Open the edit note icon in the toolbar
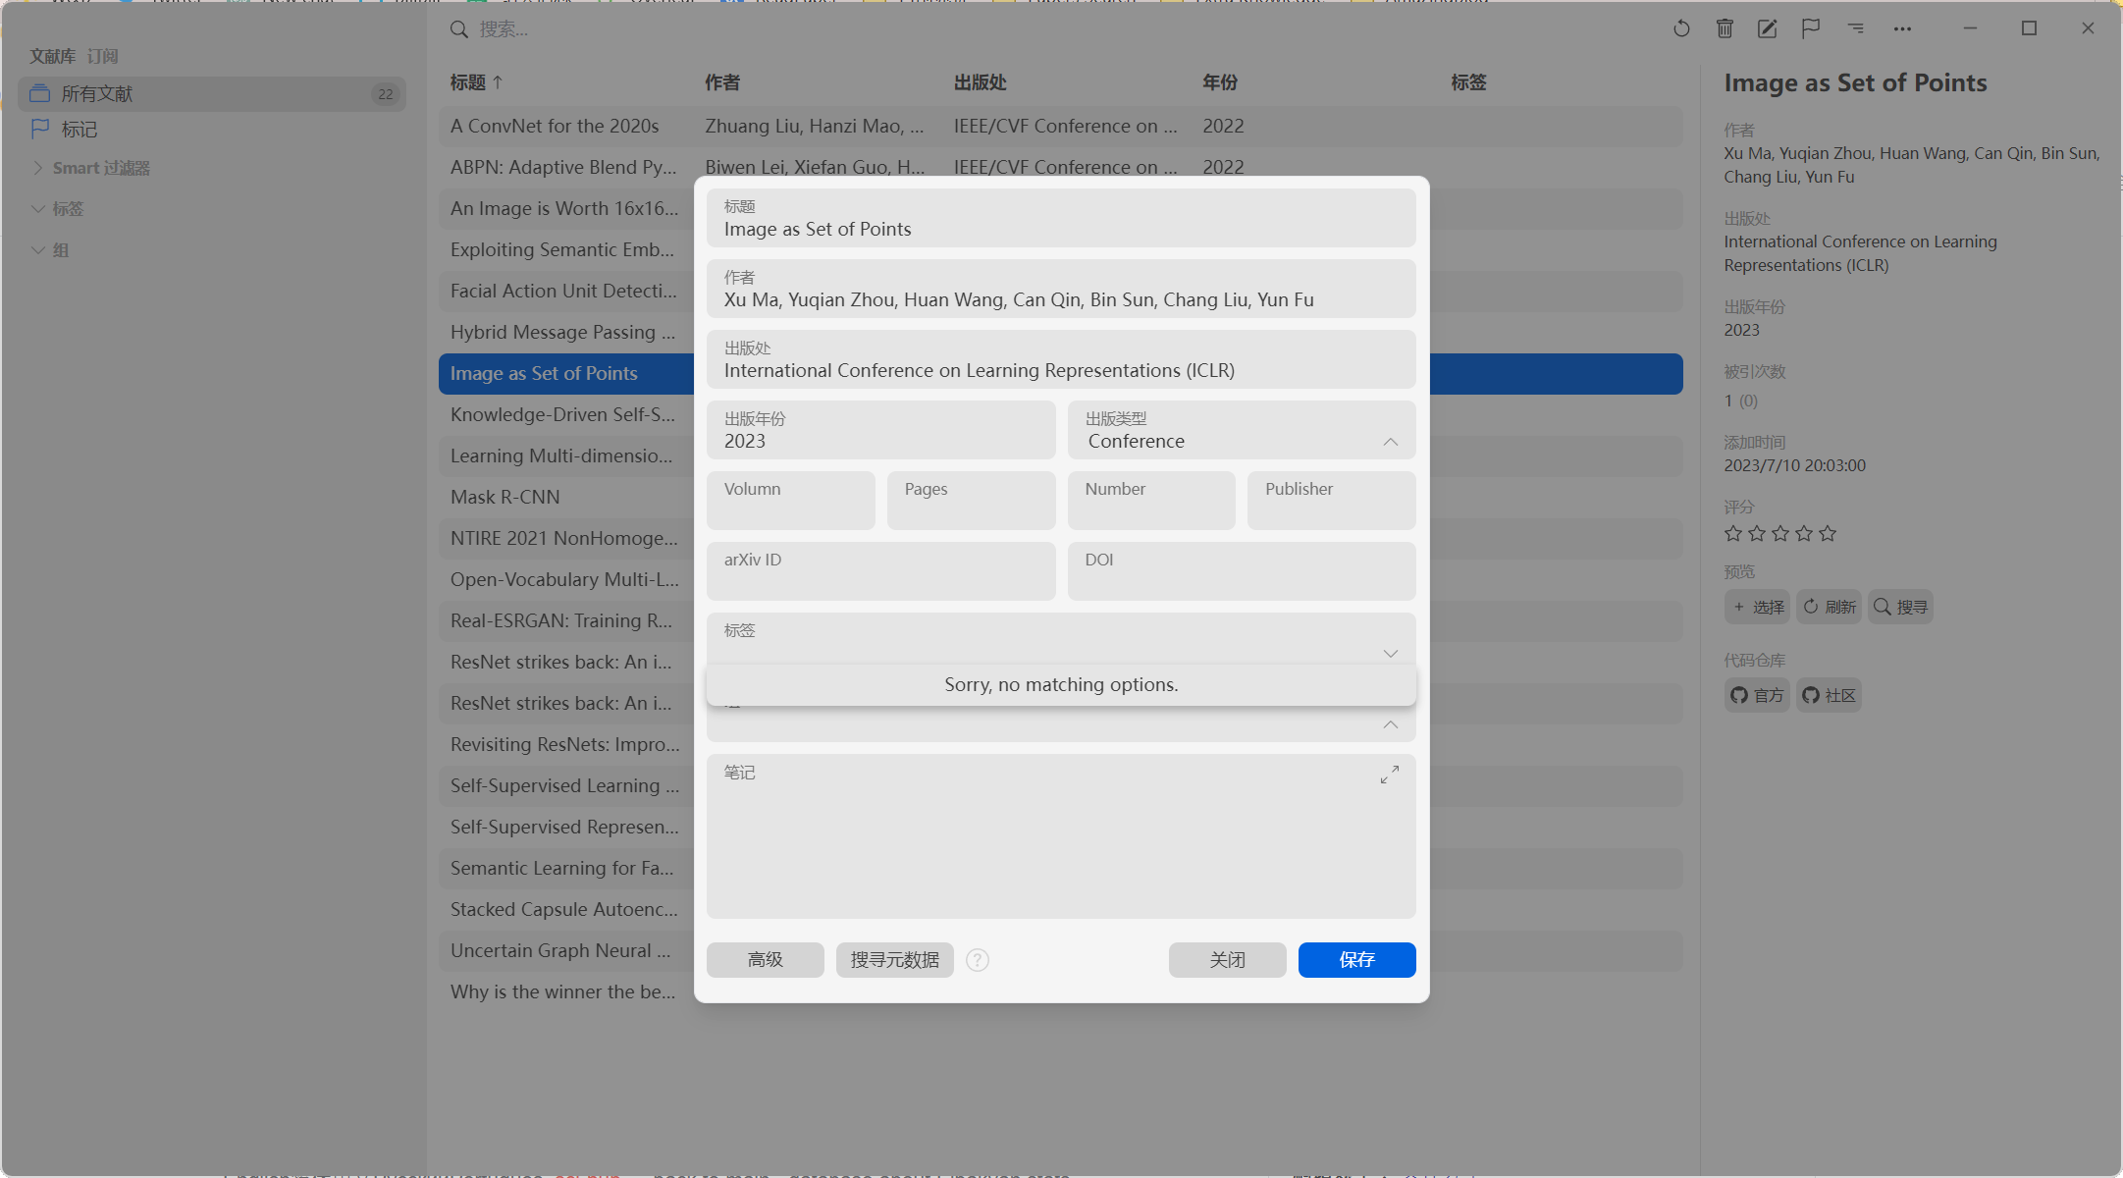Image resolution: width=2123 pixels, height=1178 pixels. coord(1767,28)
